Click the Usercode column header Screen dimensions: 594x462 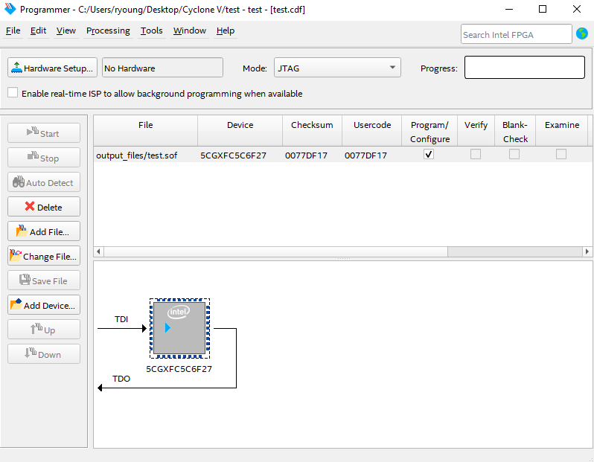tap(372, 131)
